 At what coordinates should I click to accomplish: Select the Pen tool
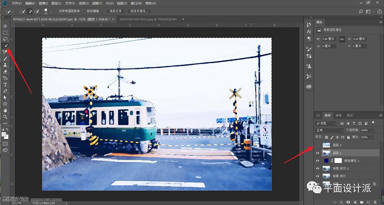pyautogui.click(x=5, y=91)
